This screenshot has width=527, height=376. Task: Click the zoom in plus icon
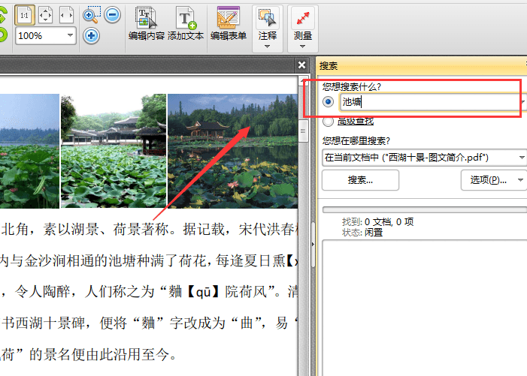point(91,35)
